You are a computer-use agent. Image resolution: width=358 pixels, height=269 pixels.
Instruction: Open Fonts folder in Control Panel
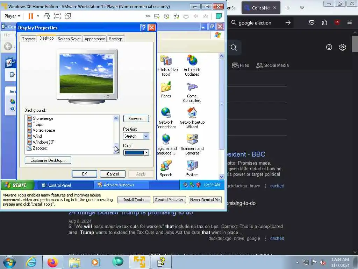point(166,90)
